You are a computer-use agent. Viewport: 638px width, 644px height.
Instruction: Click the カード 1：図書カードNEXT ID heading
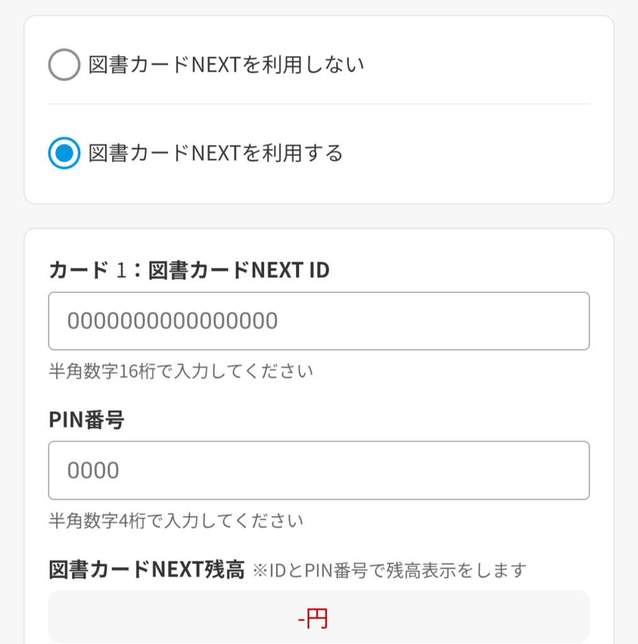189,270
